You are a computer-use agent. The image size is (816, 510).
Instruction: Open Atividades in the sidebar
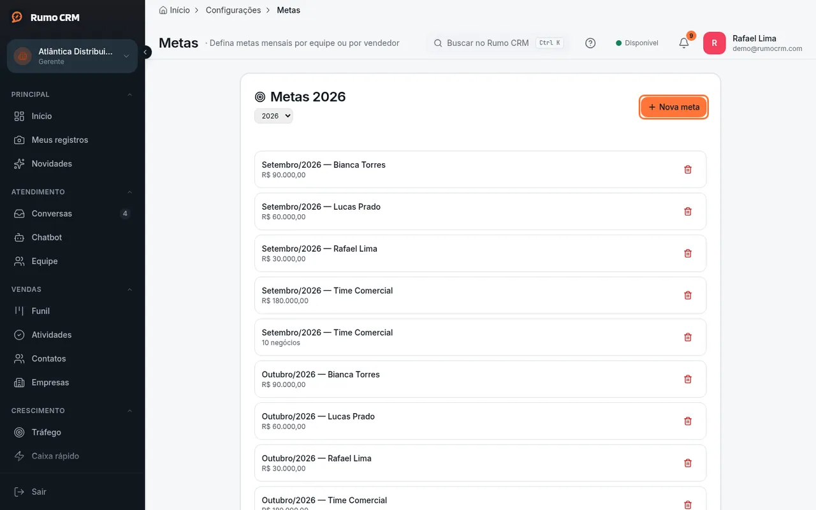coord(72,335)
